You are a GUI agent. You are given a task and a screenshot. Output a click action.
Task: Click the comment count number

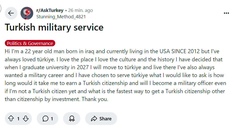(x=52, y=119)
